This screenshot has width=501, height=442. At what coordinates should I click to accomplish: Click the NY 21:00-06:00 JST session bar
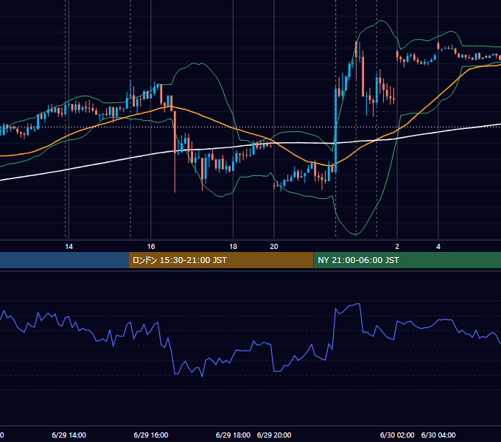click(x=407, y=260)
